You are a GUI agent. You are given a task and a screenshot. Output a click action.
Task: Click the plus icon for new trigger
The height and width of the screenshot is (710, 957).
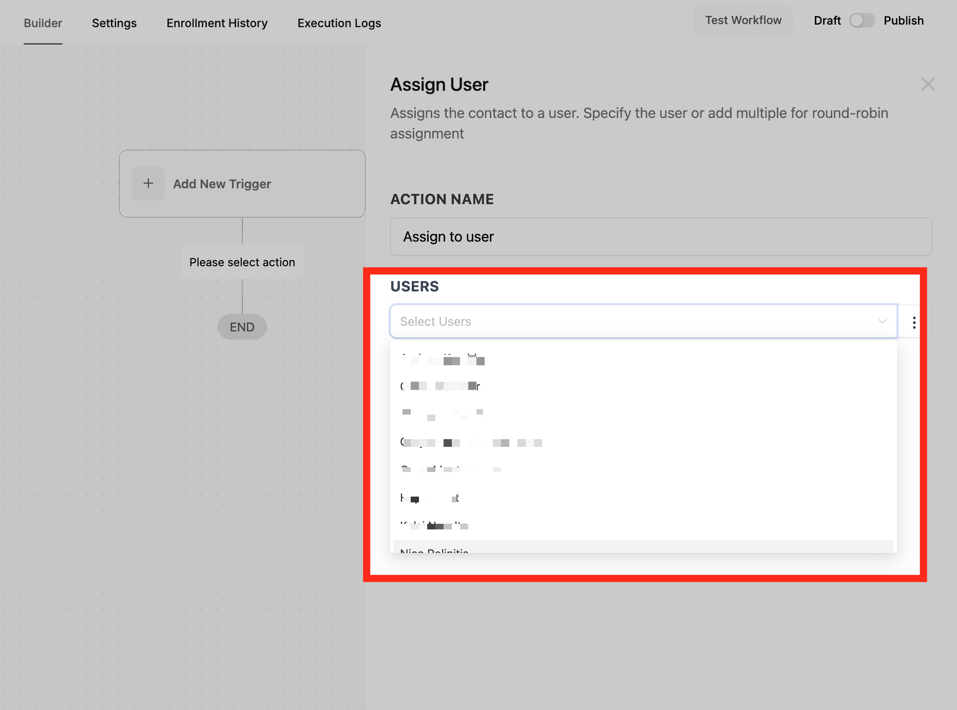coord(148,184)
